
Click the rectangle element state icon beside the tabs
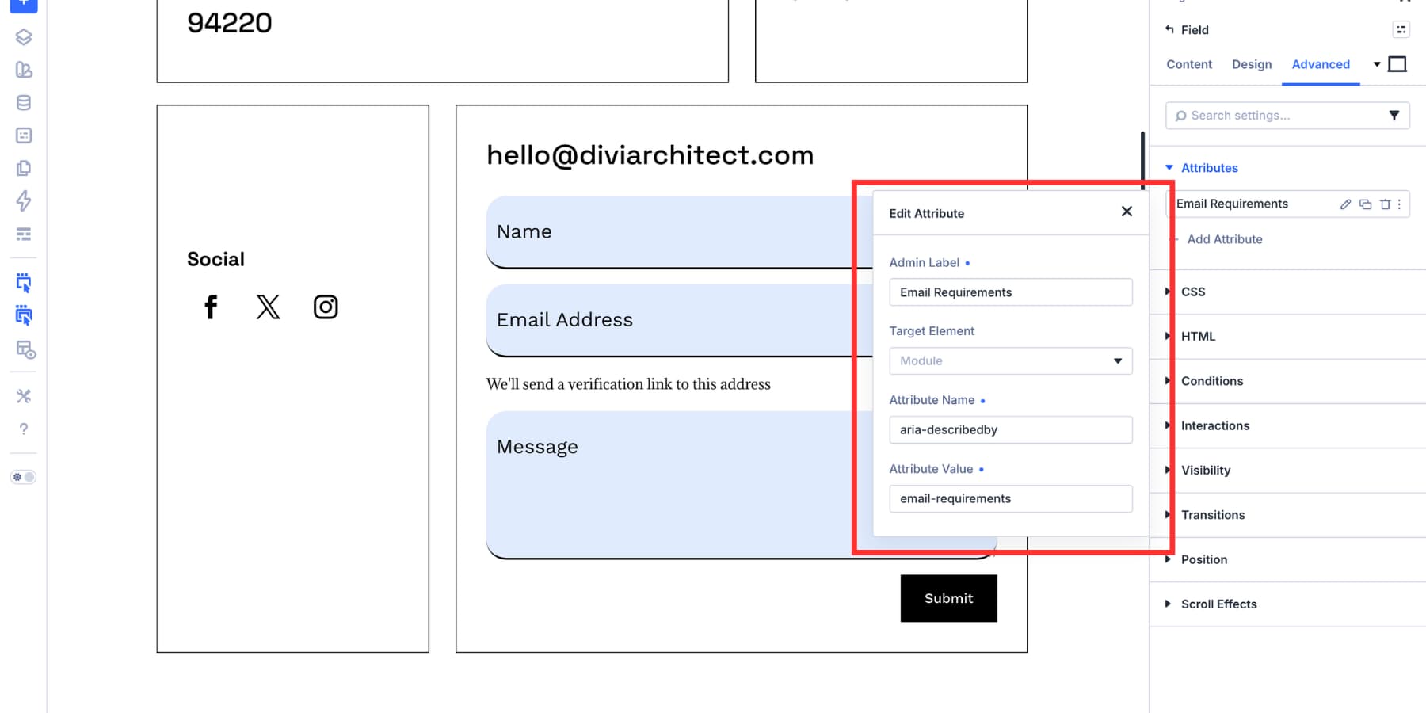[x=1397, y=64]
